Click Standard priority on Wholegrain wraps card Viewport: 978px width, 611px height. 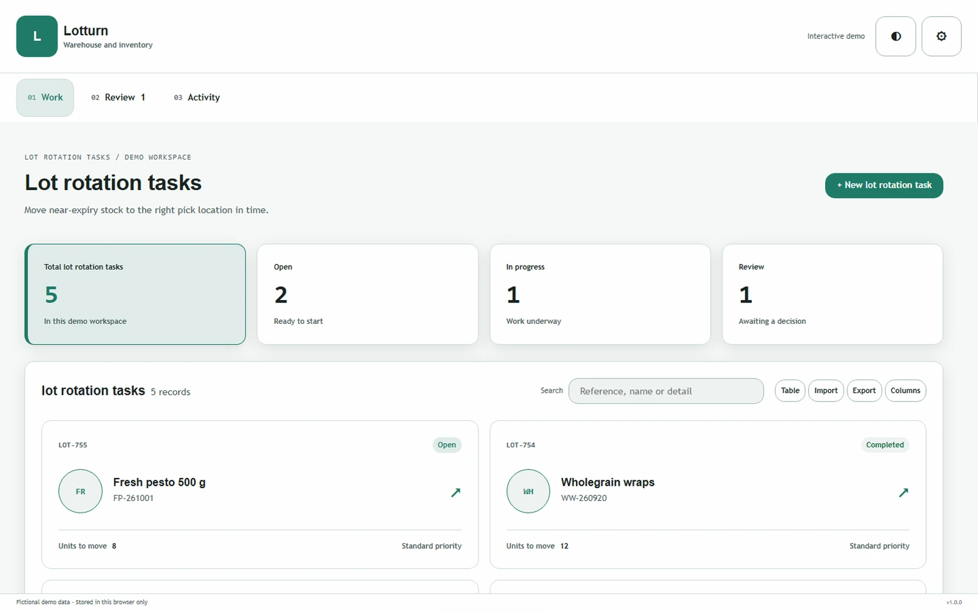880,546
